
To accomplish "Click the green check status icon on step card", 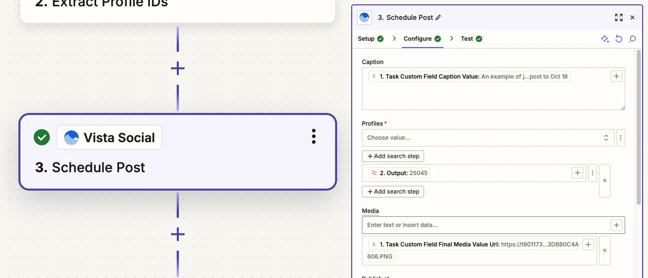I will click(x=42, y=137).
